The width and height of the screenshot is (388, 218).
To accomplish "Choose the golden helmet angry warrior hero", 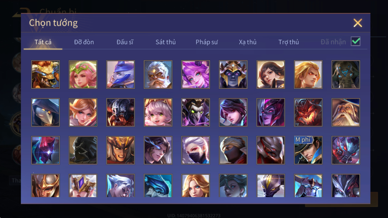I will [120, 150].
